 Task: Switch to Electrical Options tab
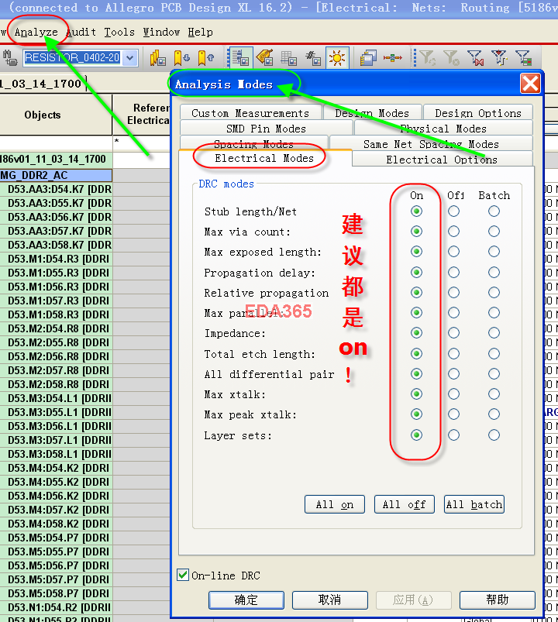[x=442, y=160]
